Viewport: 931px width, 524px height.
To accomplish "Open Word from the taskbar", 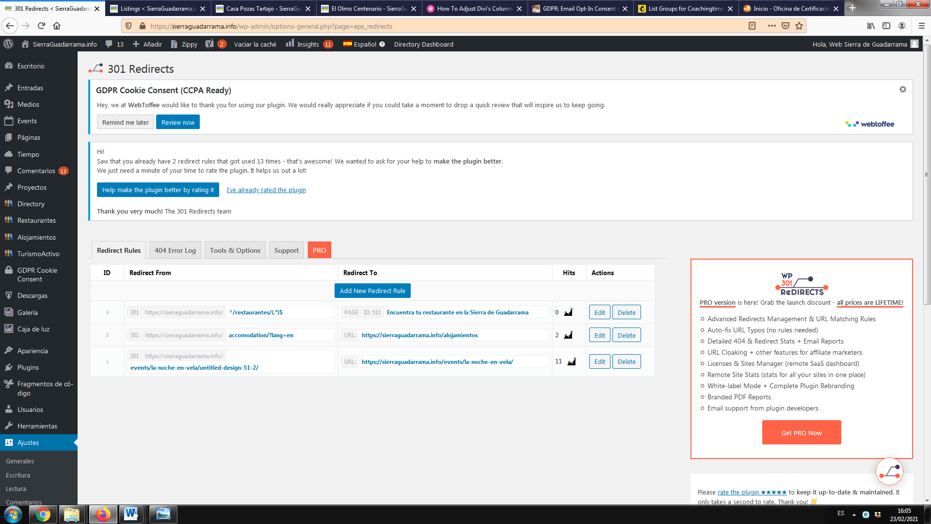I will [x=131, y=514].
